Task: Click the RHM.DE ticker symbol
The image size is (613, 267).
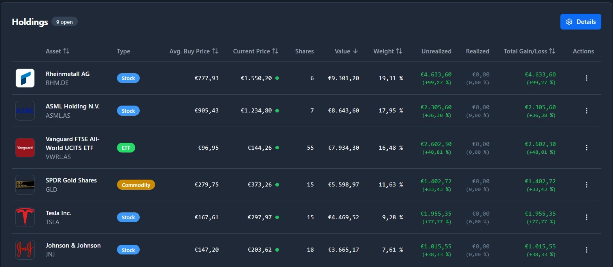Action: tap(58, 83)
